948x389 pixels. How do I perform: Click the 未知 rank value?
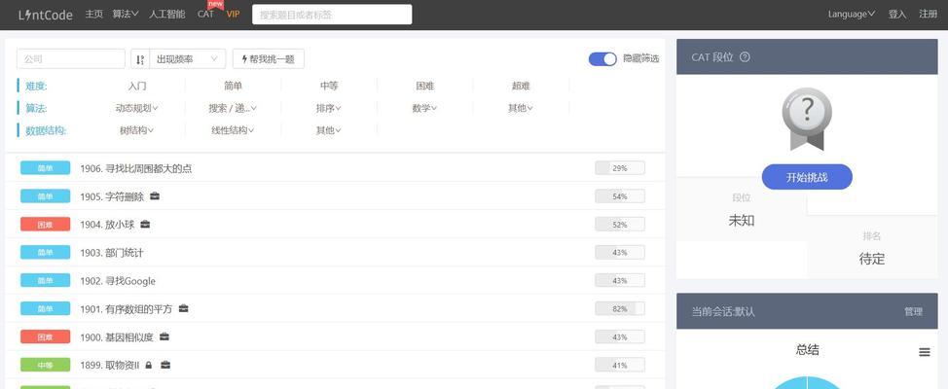tap(742, 221)
